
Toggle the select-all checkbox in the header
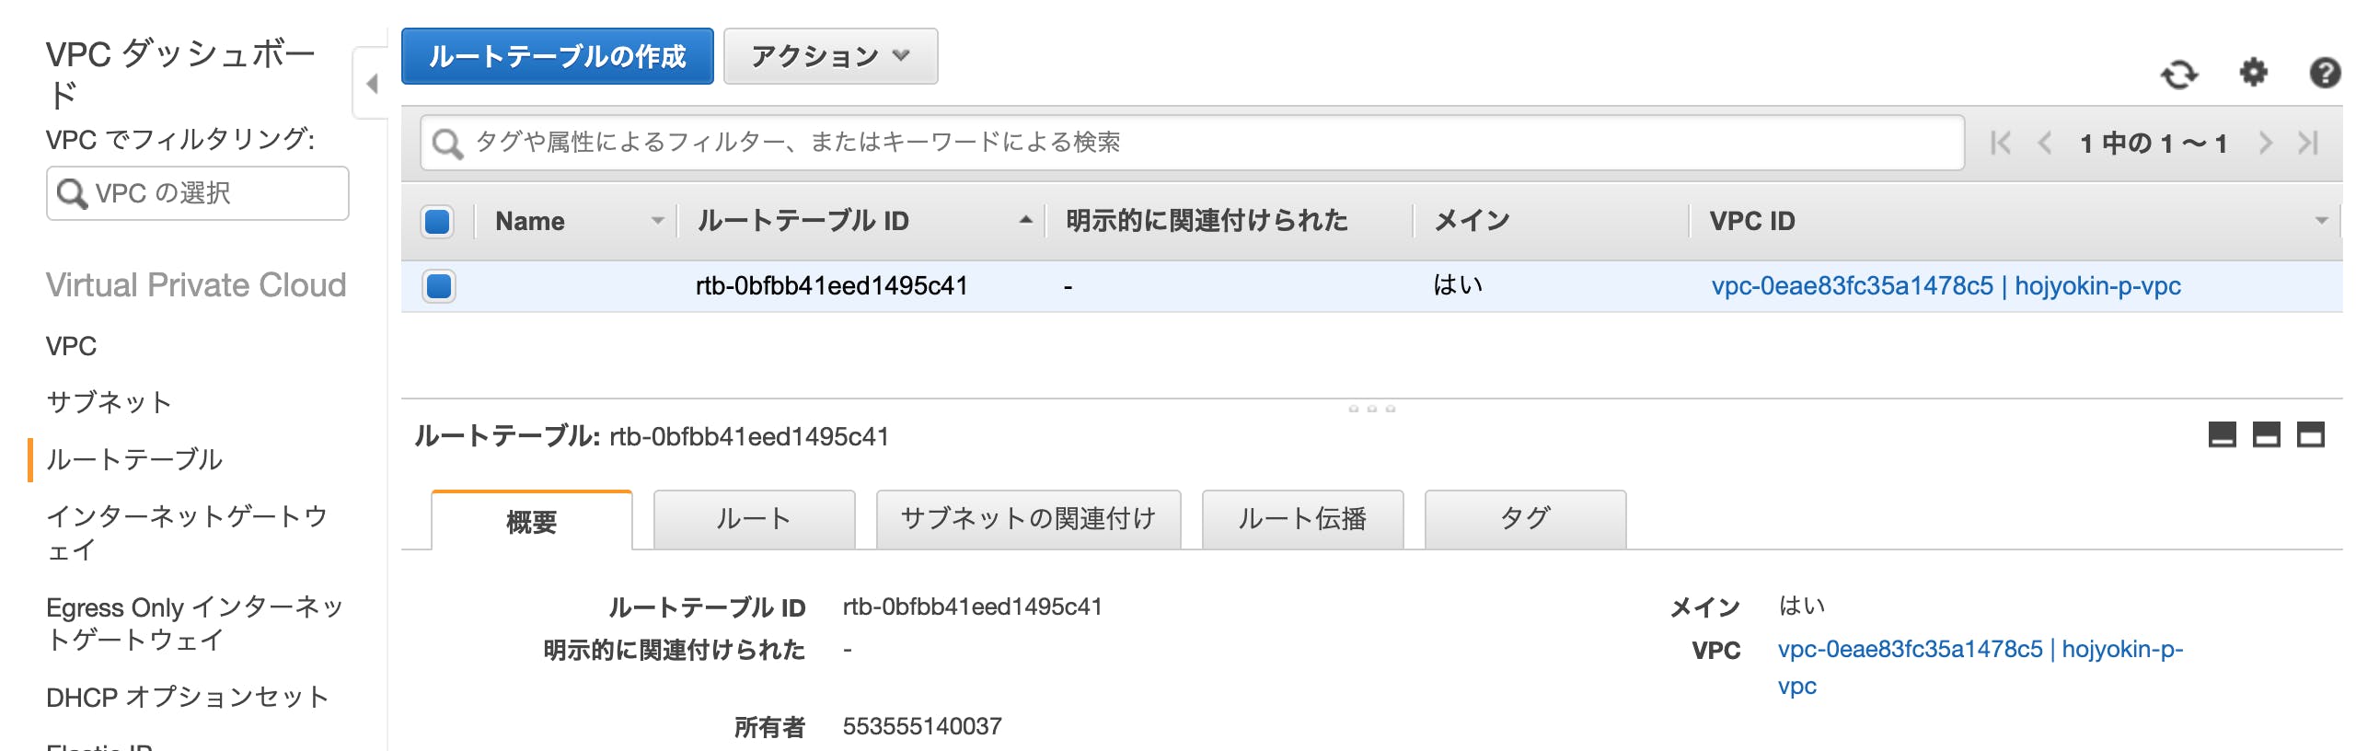click(x=439, y=220)
